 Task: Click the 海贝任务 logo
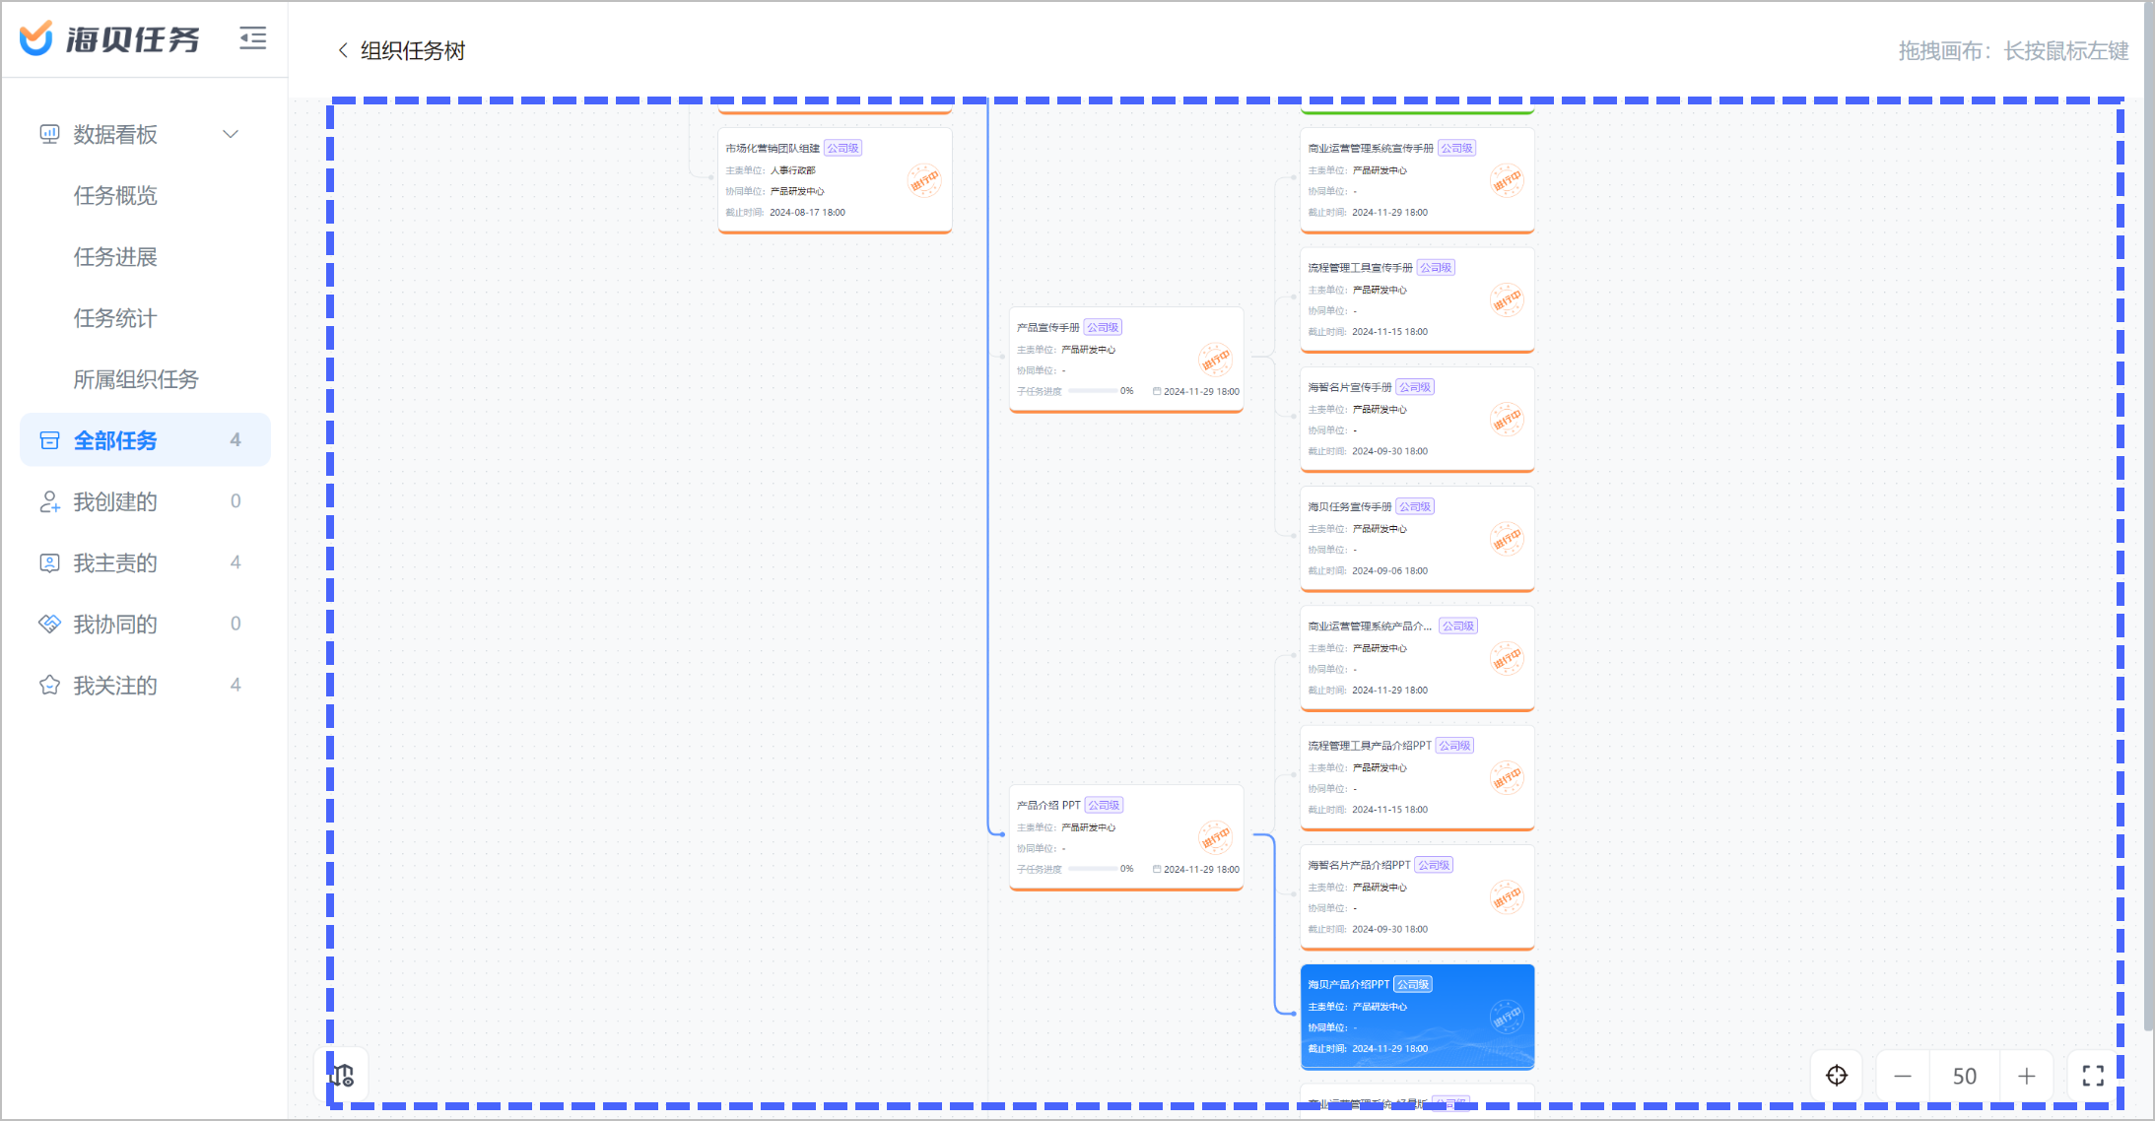(109, 38)
